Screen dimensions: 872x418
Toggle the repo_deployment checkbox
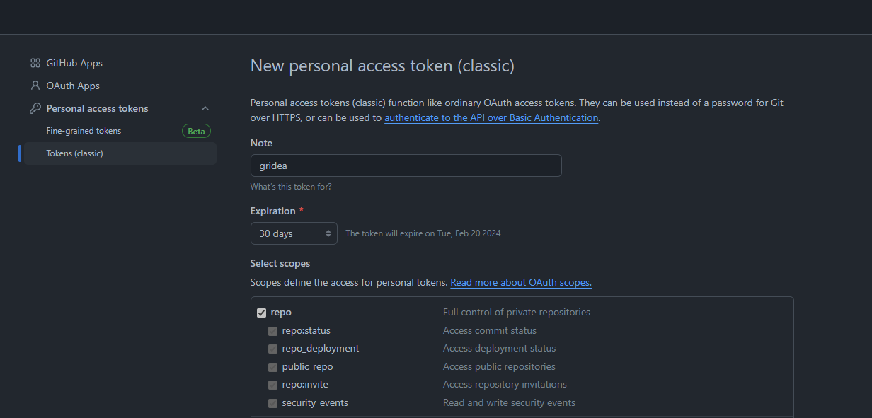pyautogui.click(x=272, y=349)
